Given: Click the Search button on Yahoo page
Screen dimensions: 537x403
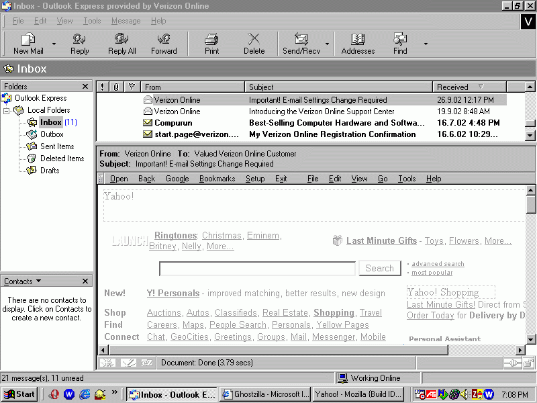Looking at the screenshot, I should 379,268.
